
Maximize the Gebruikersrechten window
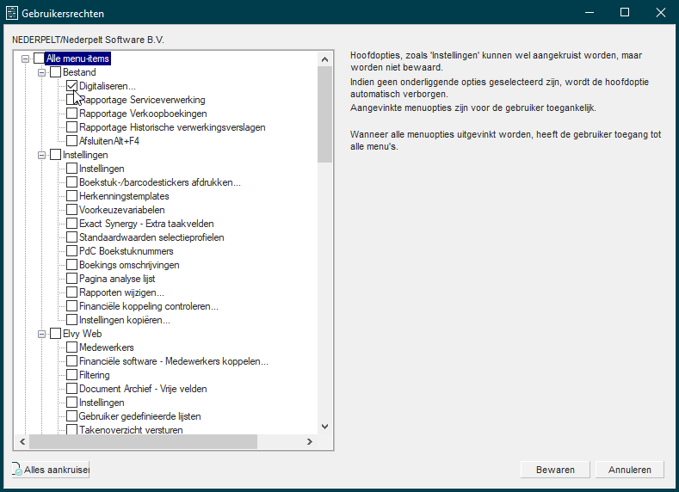[625, 13]
